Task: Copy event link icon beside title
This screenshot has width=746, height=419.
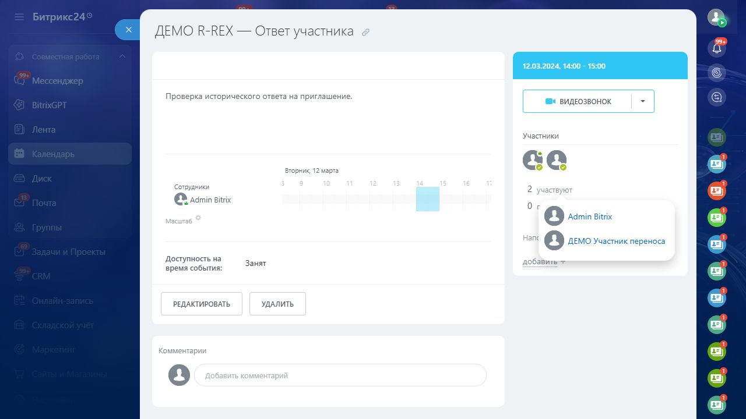Action: point(366,33)
